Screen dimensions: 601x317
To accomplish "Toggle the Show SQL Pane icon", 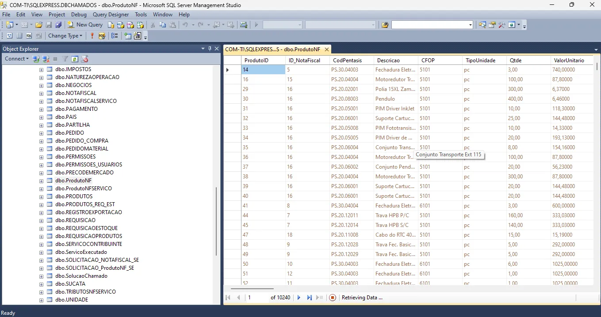I will click(29, 36).
